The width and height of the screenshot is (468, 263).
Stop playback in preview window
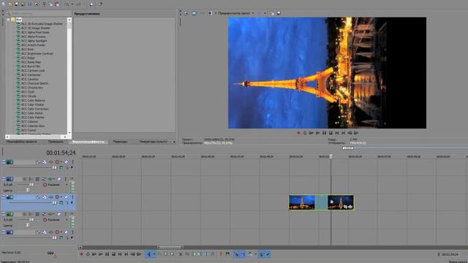tap(331, 133)
